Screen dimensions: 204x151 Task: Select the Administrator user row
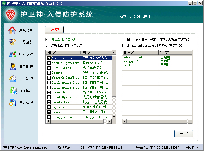point(157,57)
